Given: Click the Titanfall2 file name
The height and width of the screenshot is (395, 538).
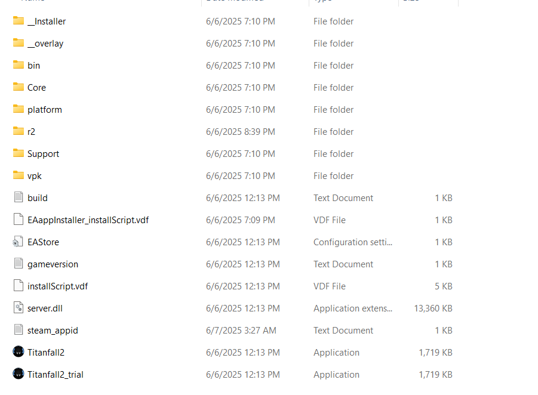Looking at the screenshot, I should (46, 353).
